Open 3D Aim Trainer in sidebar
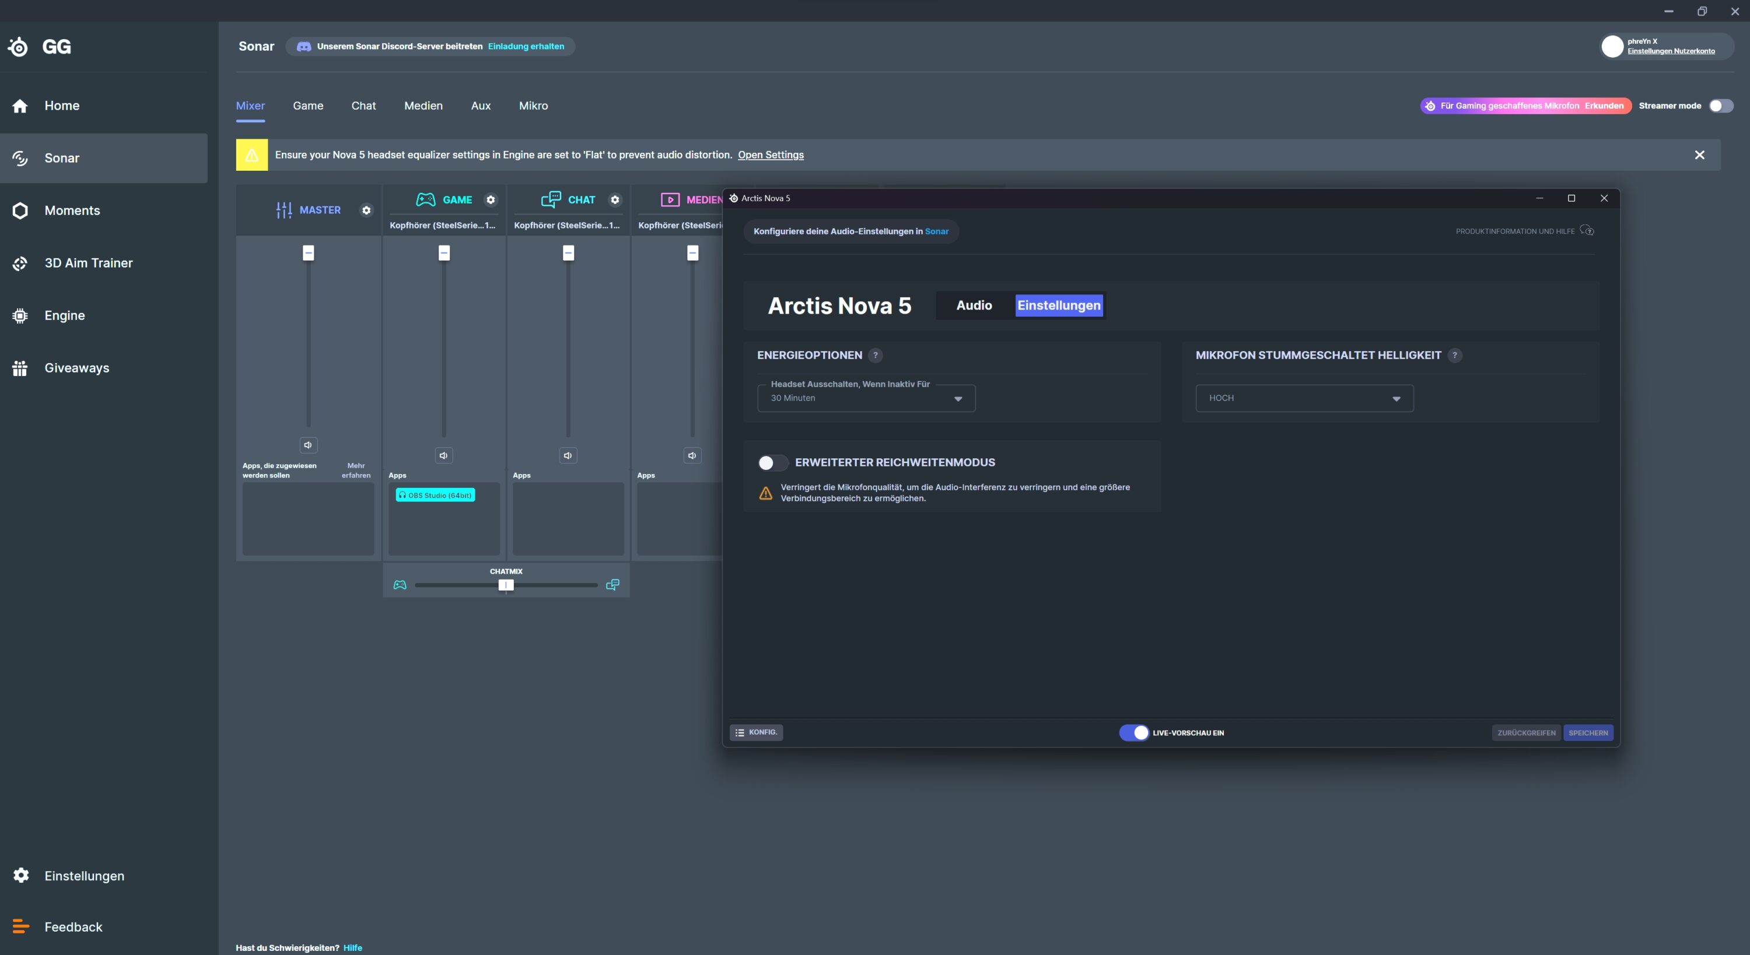Viewport: 1750px width, 955px height. pyautogui.click(x=88, y=263)
